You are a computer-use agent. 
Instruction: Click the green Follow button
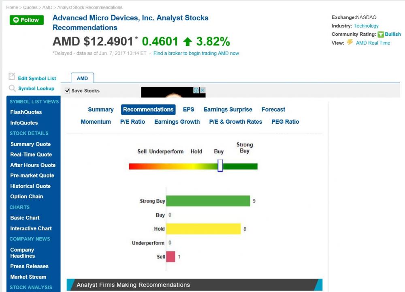[x=27, y=20]
